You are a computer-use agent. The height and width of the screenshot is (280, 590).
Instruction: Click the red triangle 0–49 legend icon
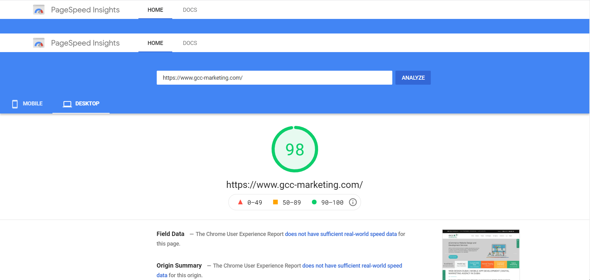click(240, 202)
